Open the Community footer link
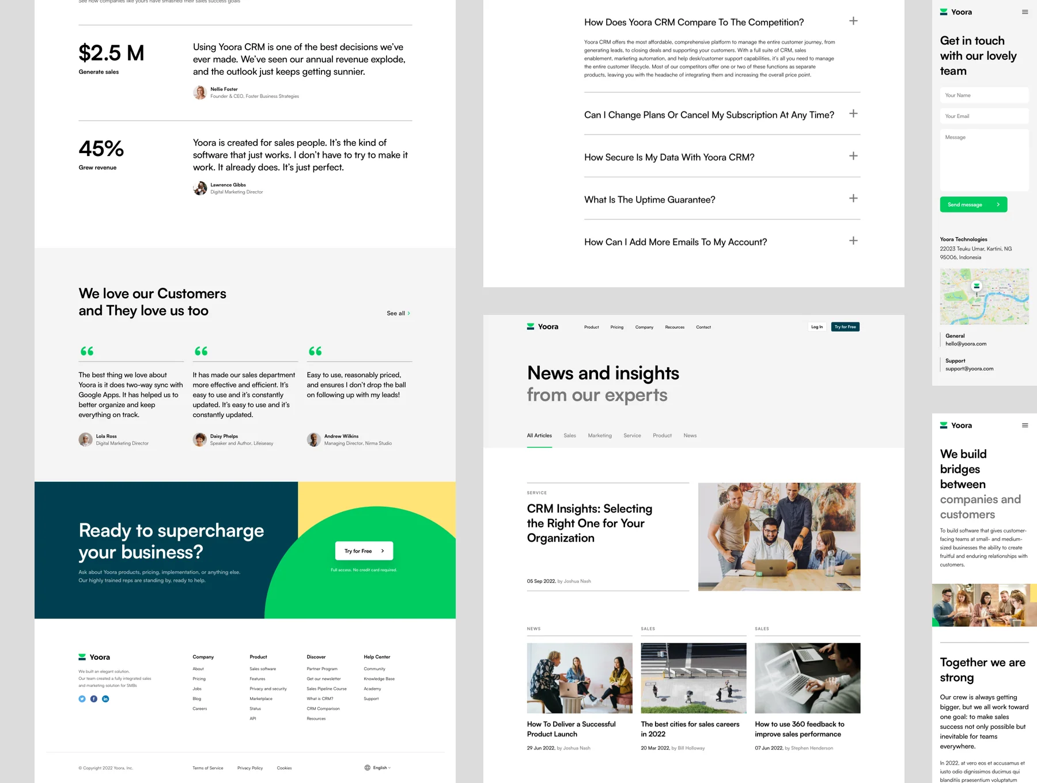 click(x=374, y=669)
